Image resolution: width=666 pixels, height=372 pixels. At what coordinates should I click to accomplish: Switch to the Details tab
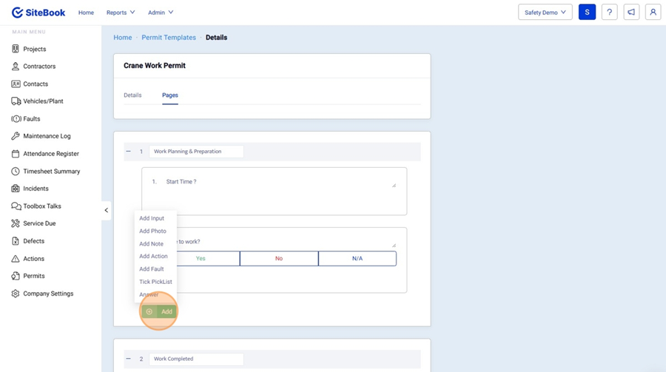[x=132, y=95]
